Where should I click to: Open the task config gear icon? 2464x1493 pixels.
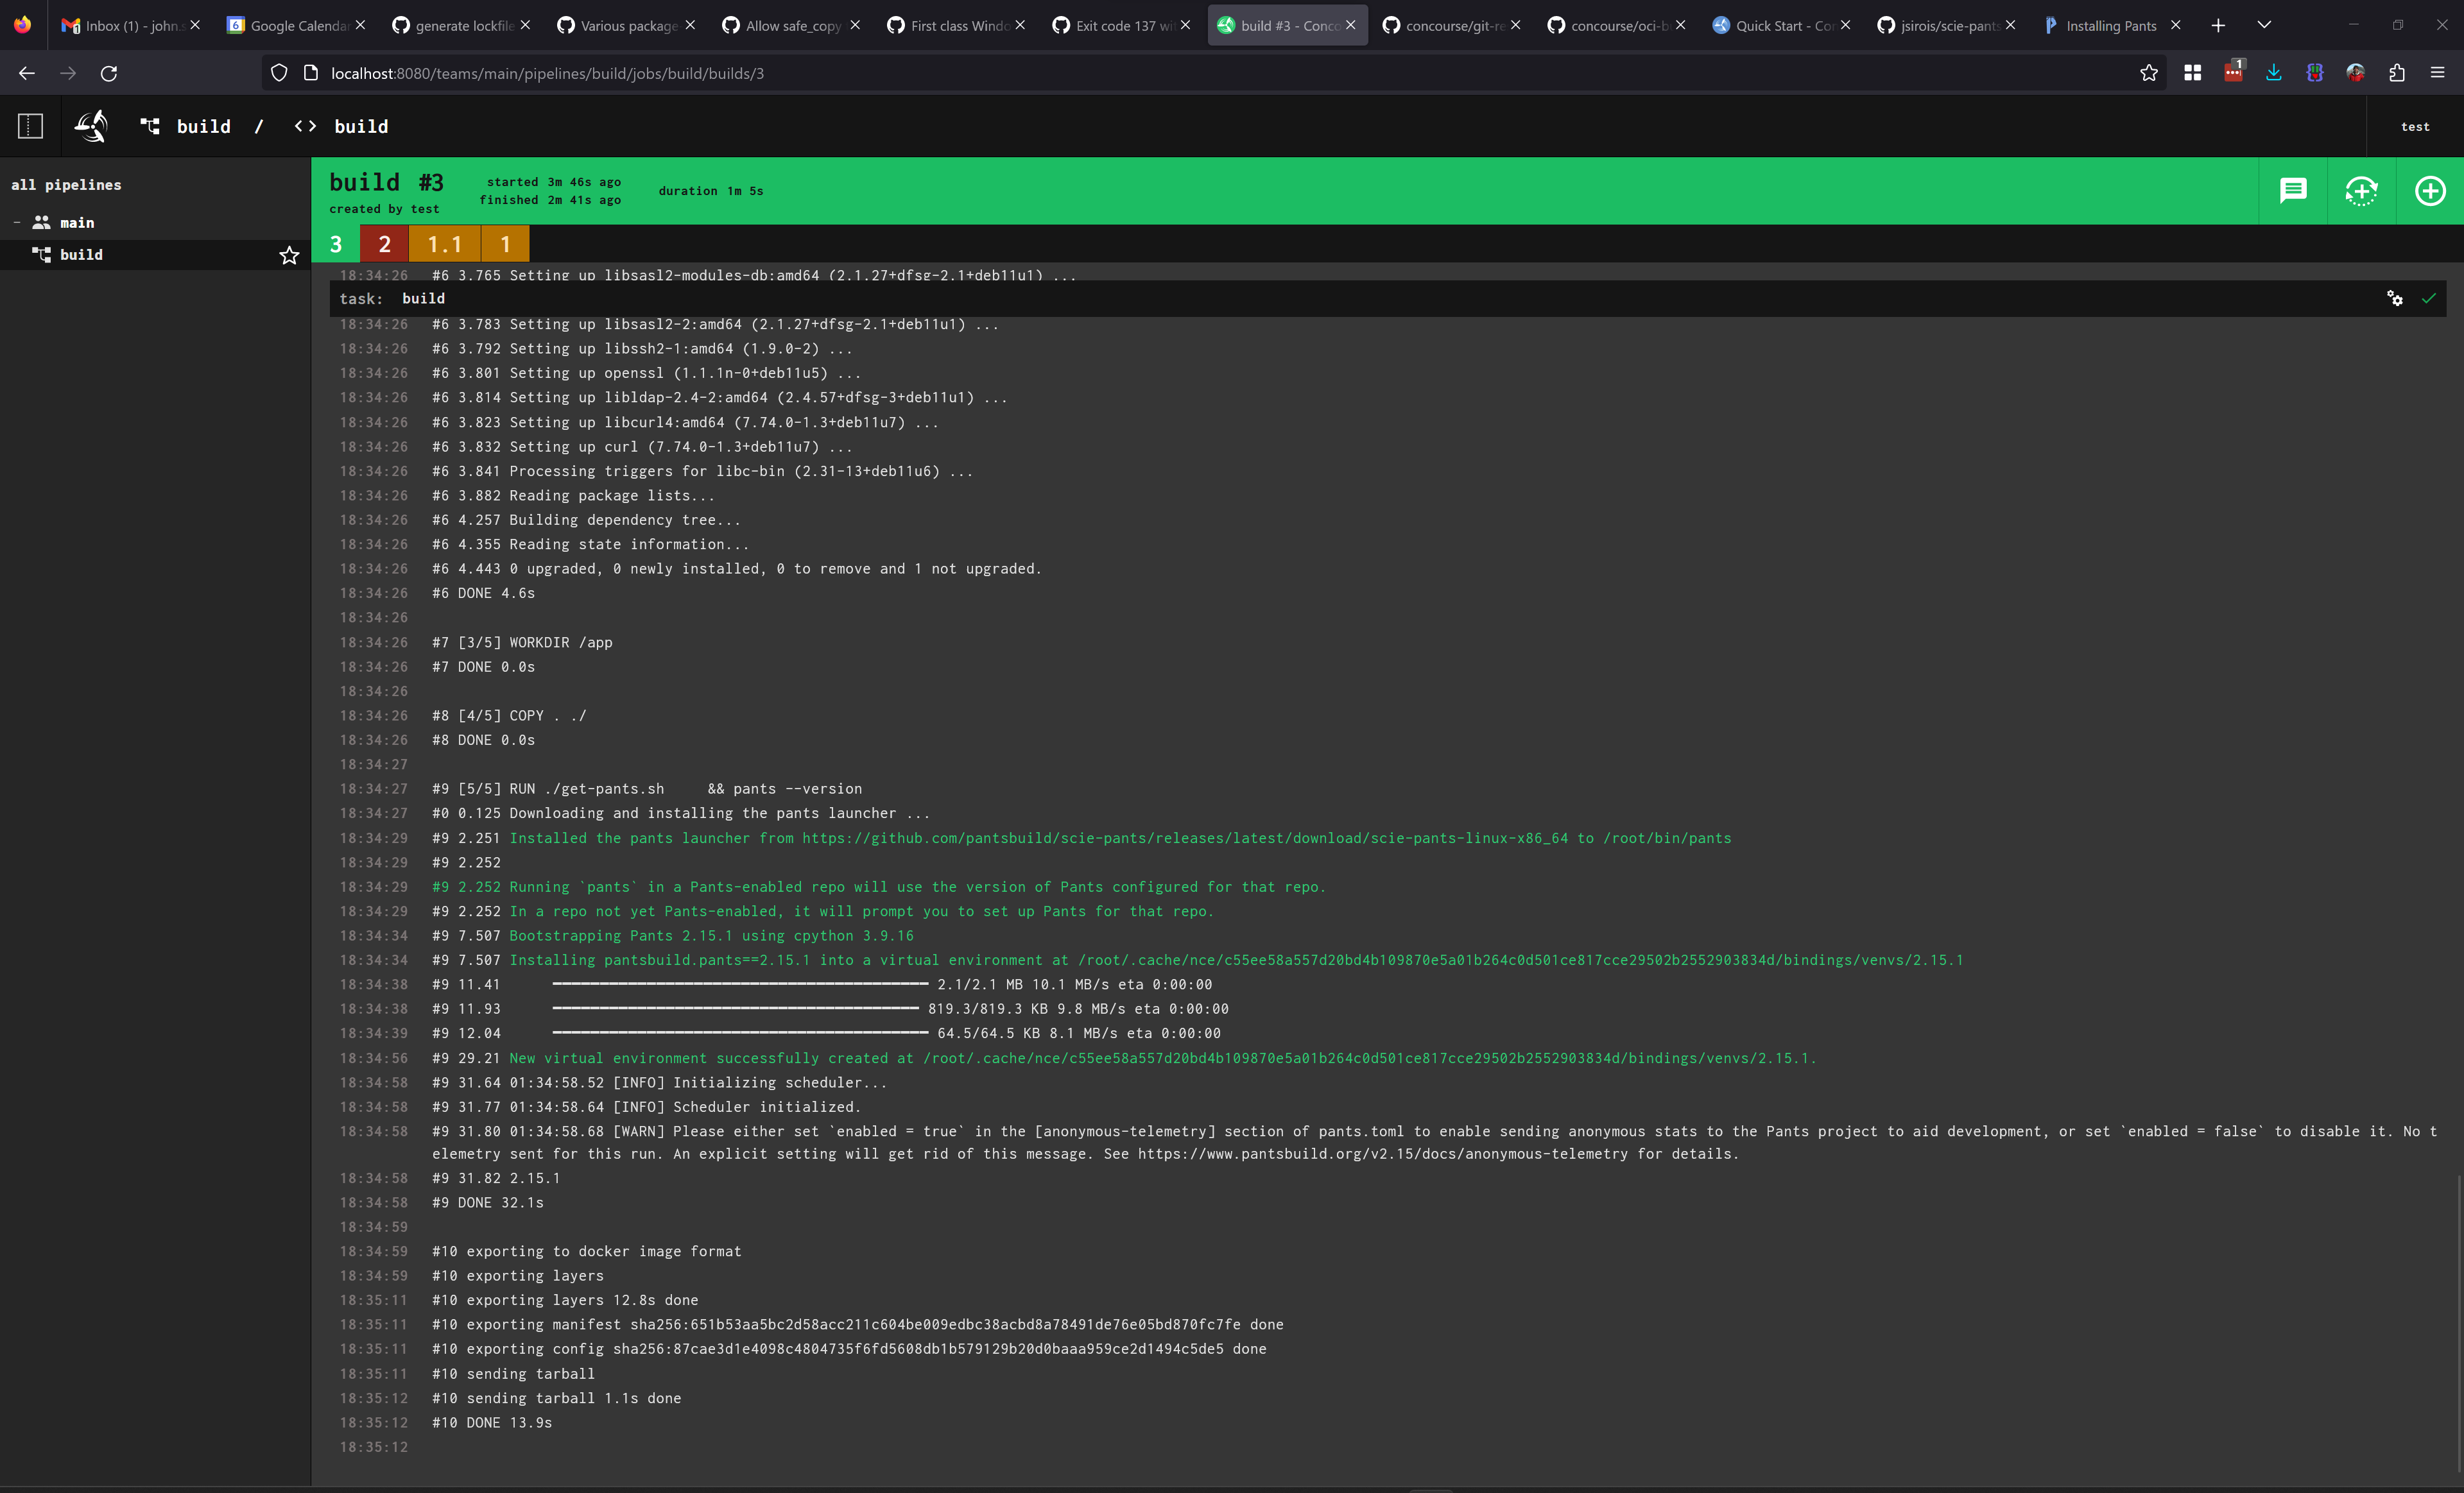(x=2396, y=299)
